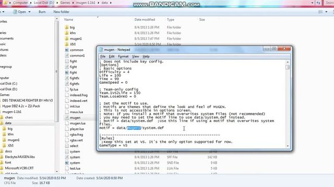This screenshot has width=334, height=187.
Task: Click the Open toolbar button in Explorer
Action: tap(19, 12)
